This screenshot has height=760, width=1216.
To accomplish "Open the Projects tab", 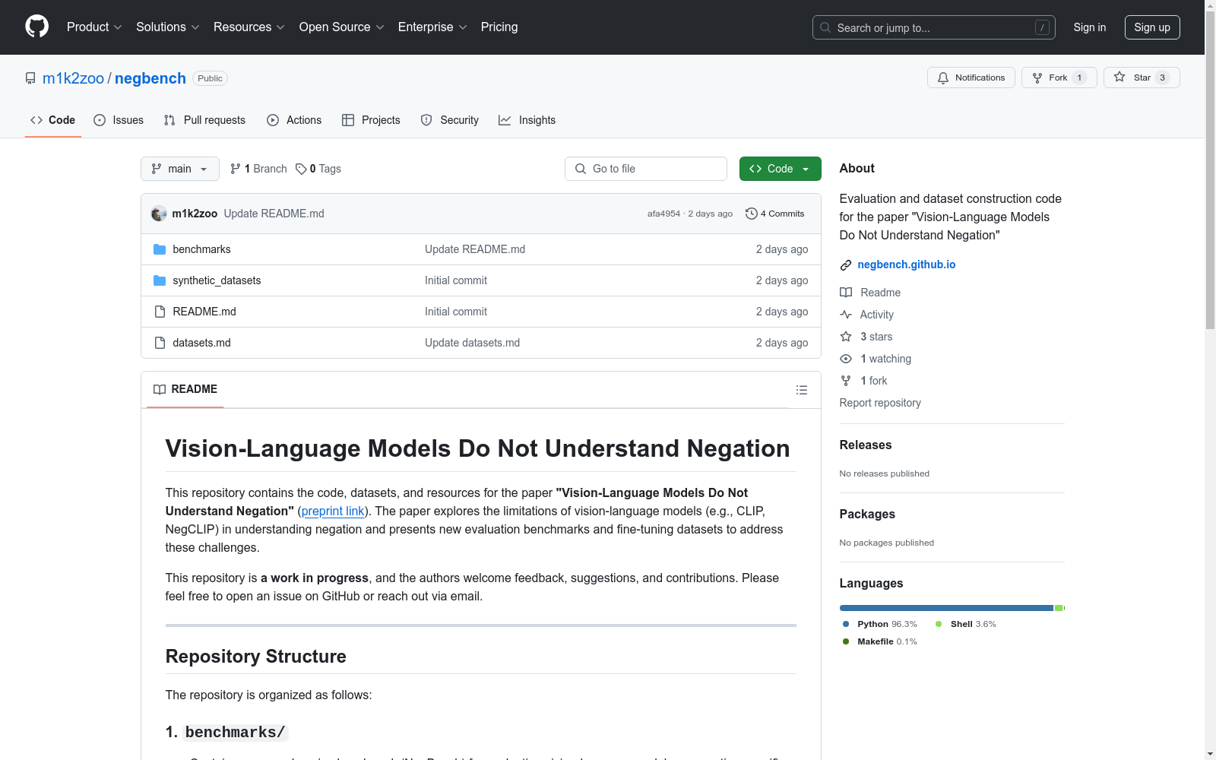I will [x=371, y=120].
